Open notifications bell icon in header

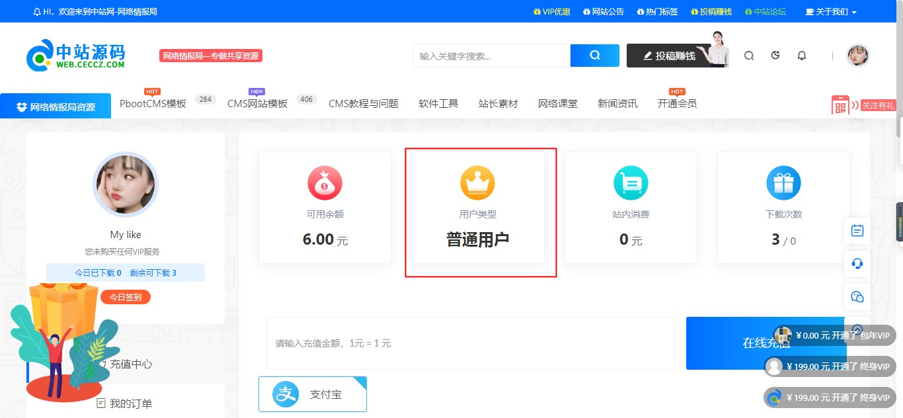pyautogui.click(x=802, y=56)
